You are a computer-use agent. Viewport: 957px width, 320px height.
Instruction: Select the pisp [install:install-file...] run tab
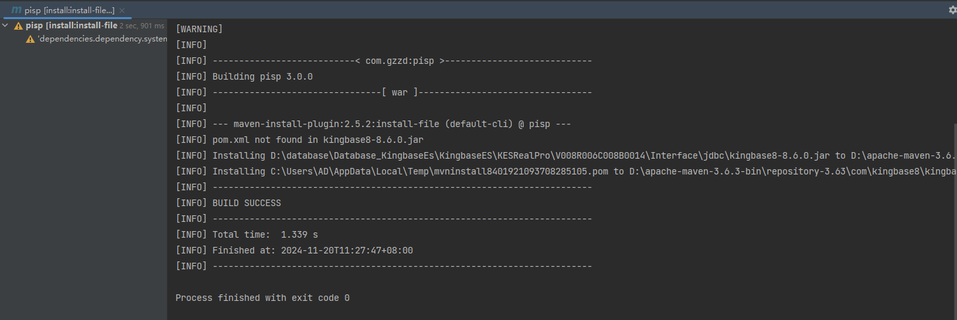tap(69, 11)
